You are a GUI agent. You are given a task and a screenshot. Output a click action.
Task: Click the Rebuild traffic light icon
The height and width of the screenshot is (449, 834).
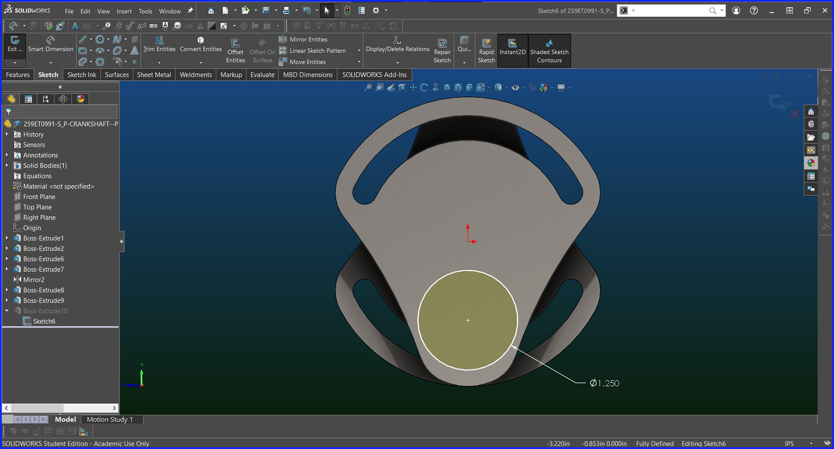pyautogui.click(x=347, y=10)
